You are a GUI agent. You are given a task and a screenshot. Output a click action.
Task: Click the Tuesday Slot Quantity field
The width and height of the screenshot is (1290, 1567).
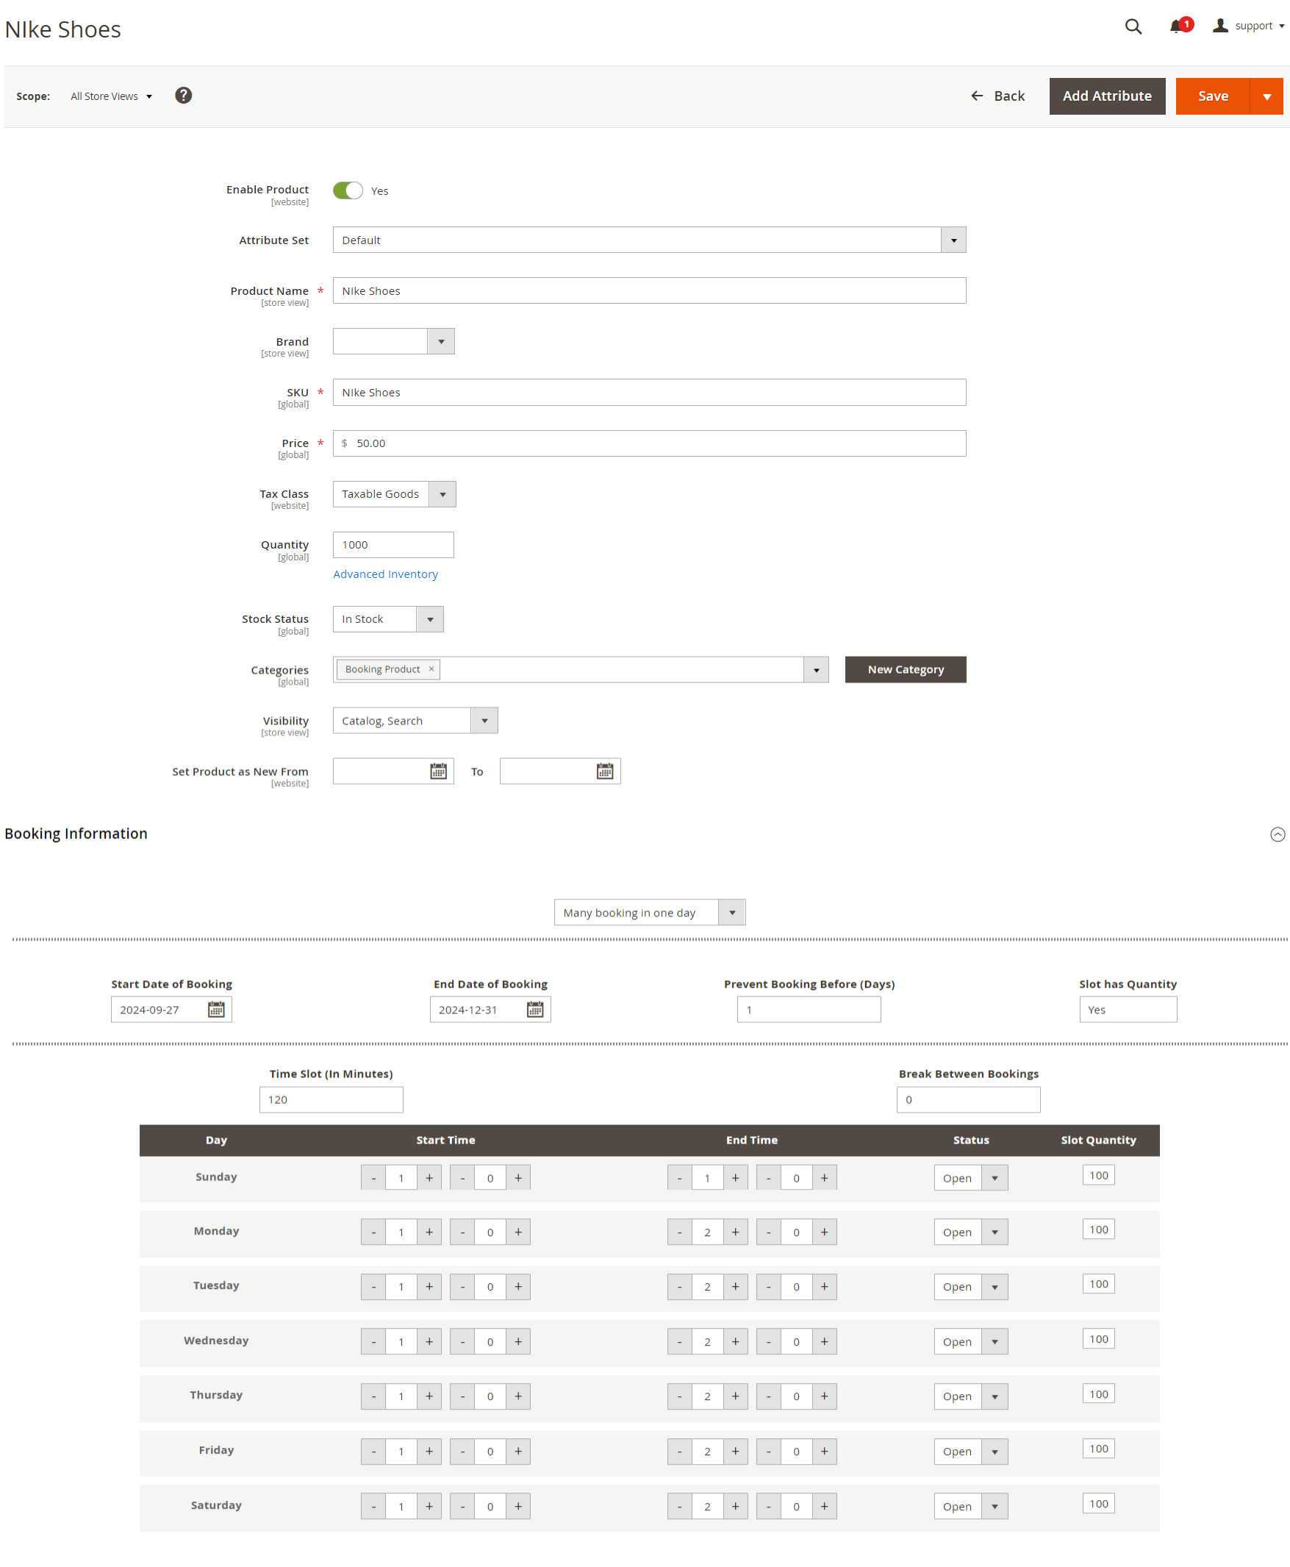(x=1098, y=1284)
